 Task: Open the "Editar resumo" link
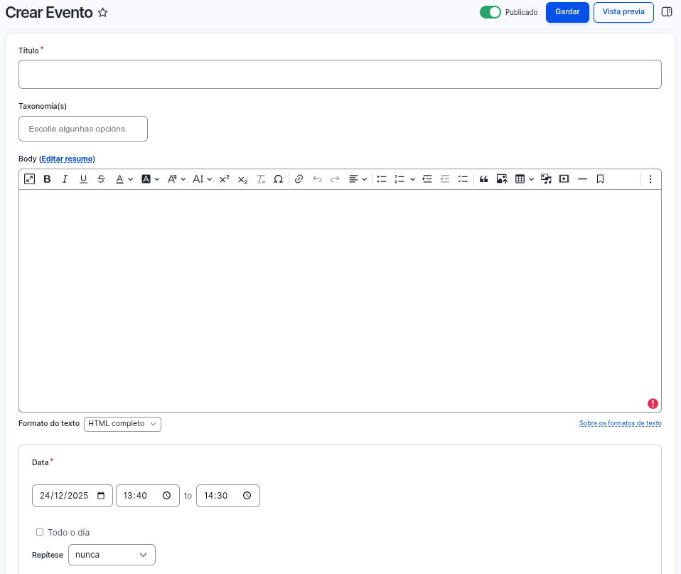click(67, 159)
